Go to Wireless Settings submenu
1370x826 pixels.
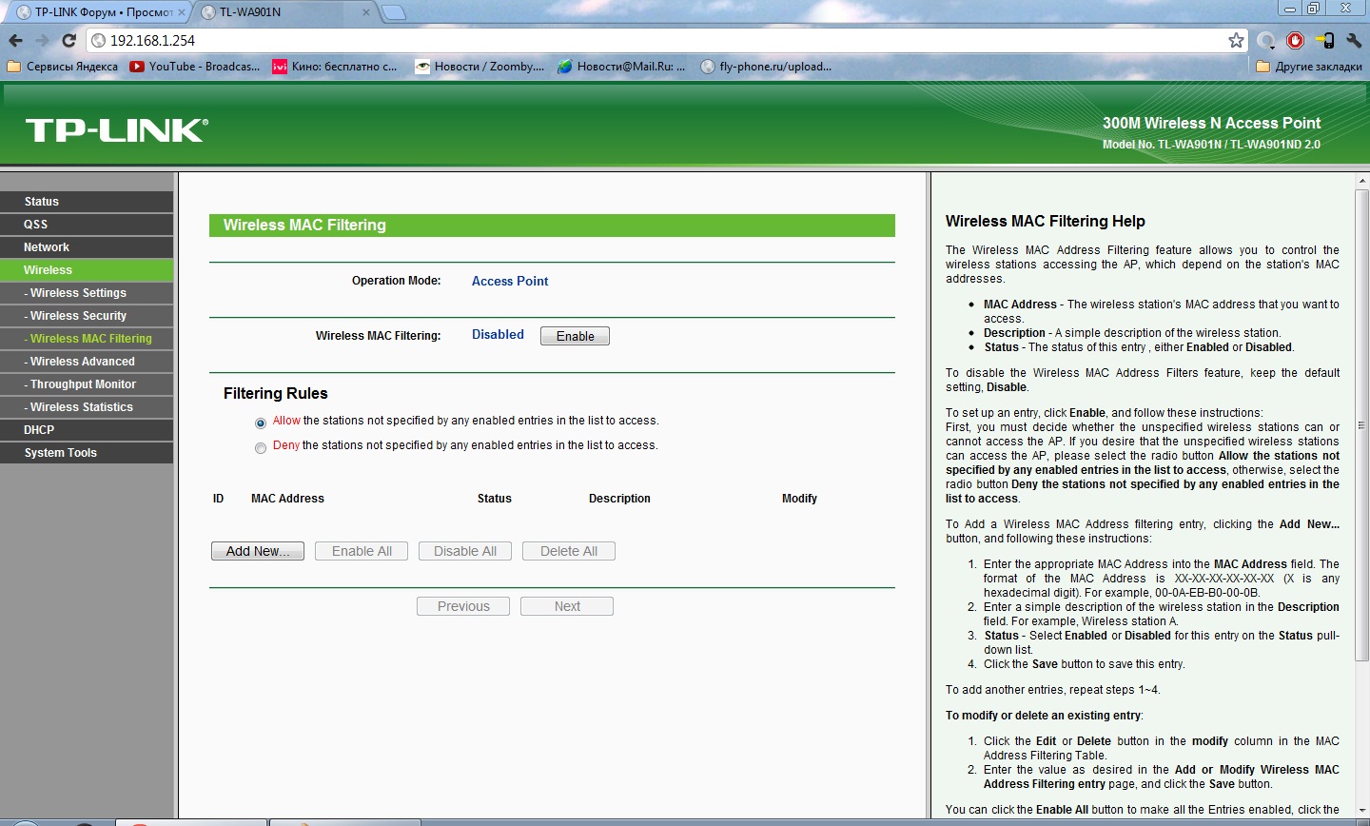click(87, 293)
